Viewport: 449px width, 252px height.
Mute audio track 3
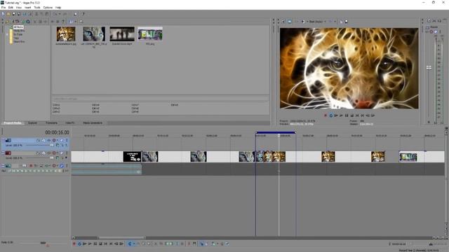[x=61, y=166]
